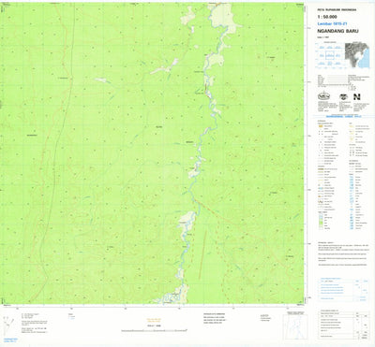
Task: Click the "1 : 50.000" scale text
Action: pyautogui.click(x=327, y=17)
